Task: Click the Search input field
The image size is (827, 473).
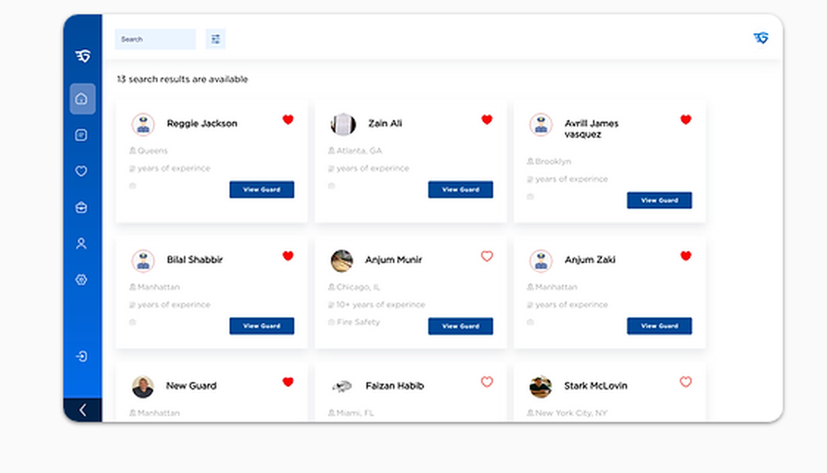Action: [x=155, y=39]
